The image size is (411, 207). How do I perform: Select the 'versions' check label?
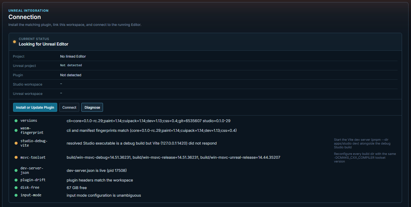point(29,121)
